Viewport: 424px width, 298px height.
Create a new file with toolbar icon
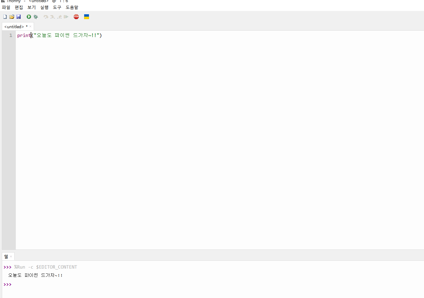pyautogui.click(x=5, y=17)
